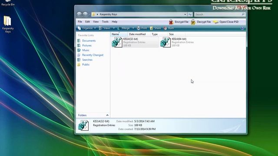
Task: Expand the Folders pane chevron
Action: 107,115
